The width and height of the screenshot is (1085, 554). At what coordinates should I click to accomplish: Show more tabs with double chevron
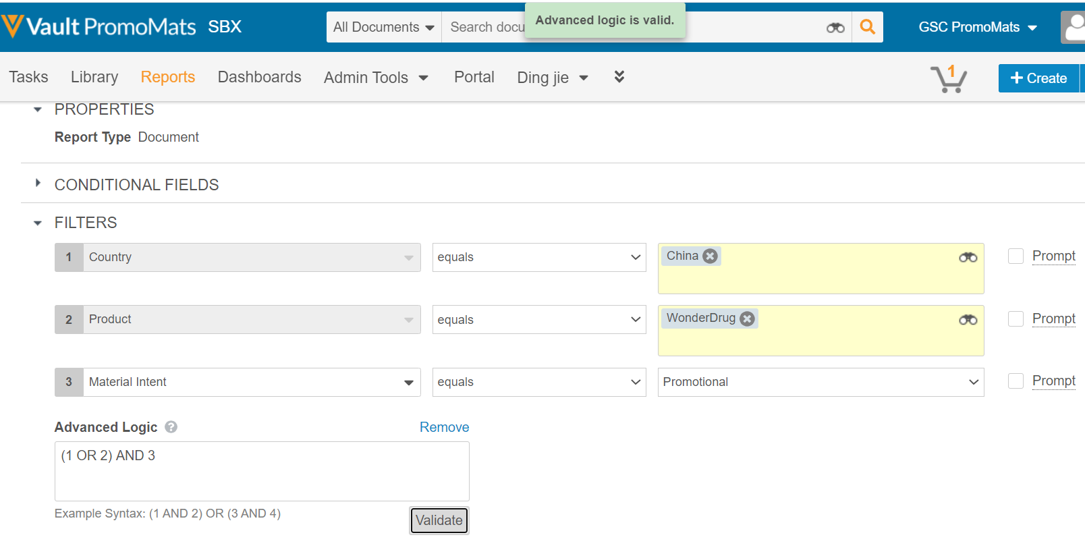click(619, 77)
